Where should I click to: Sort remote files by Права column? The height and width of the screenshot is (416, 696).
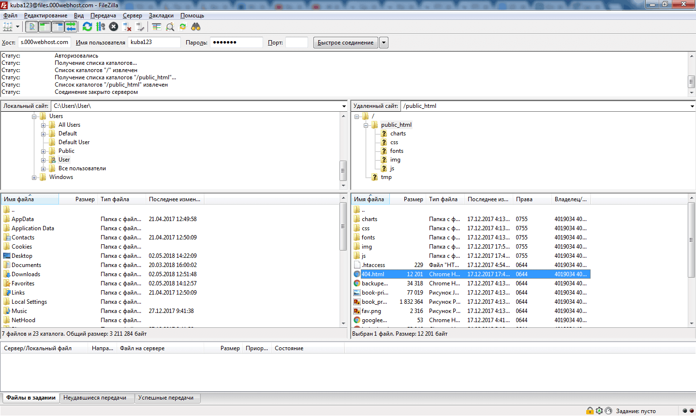(532, 199)
